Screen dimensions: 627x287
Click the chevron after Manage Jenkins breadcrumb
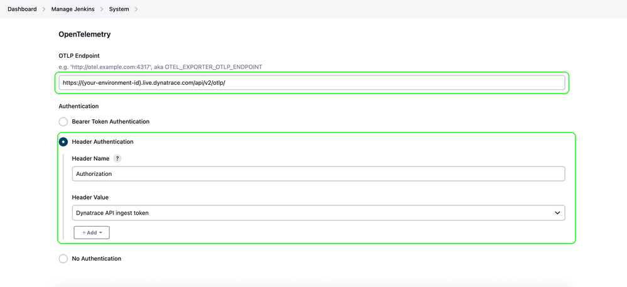point(102,9)
